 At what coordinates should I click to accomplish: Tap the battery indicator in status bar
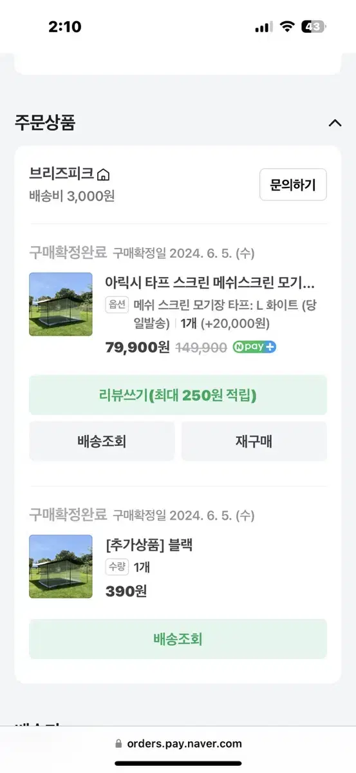[314, 27]
